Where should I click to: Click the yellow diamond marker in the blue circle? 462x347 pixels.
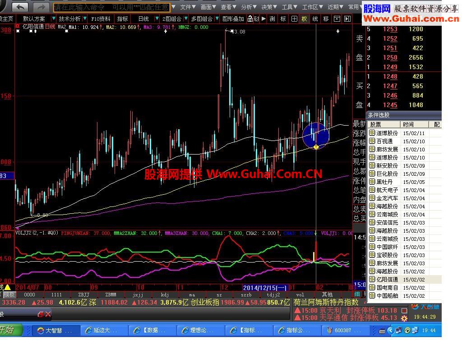[316, 147]
